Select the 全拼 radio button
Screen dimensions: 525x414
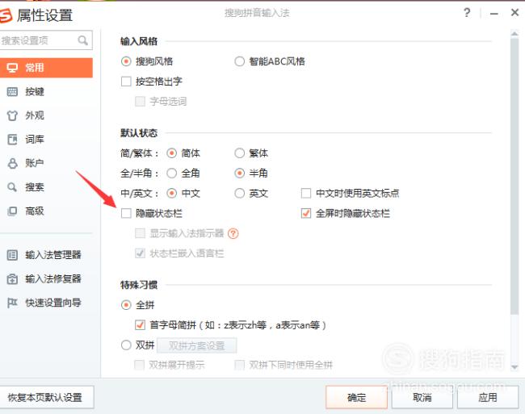pos(126,304)
